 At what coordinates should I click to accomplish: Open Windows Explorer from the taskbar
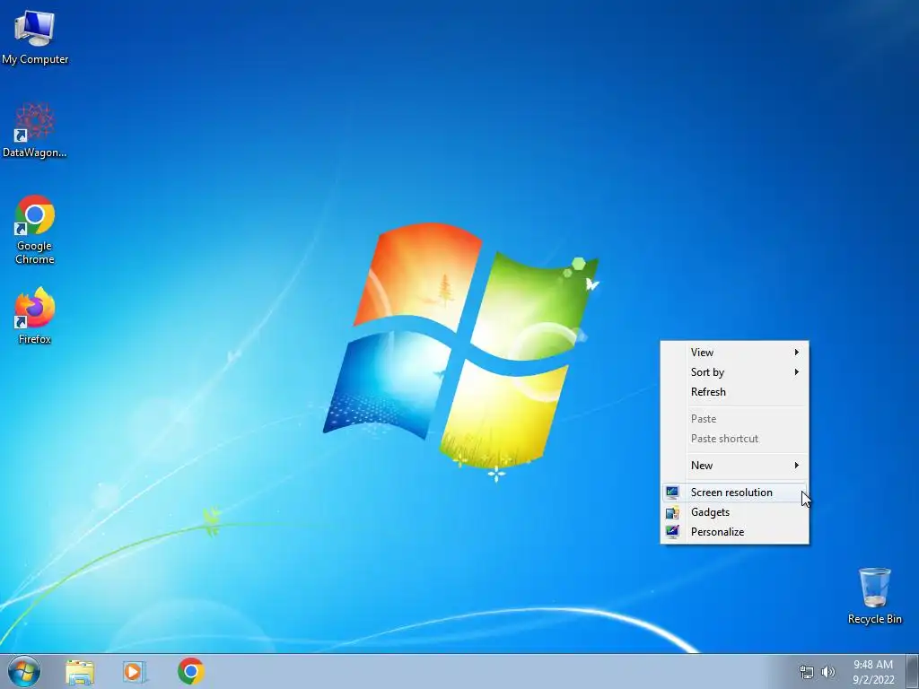click(x=80, y=672)
